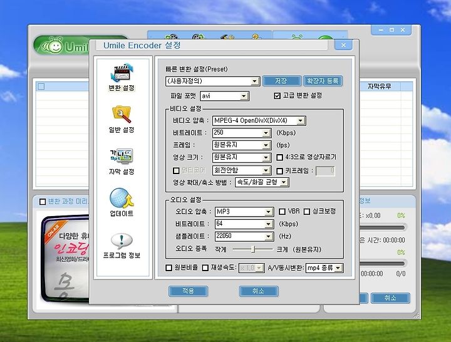Viewport: 451px width, 342px height.
Task: Click the 자막유무 column header
Action: click(x=380, y=86)
